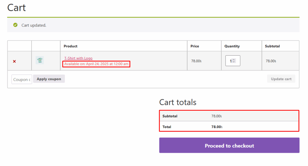Image resolution: width=308 pixels, height=166 pixels.
Task: Click the Subtotal column header
Action: point(272,46)
